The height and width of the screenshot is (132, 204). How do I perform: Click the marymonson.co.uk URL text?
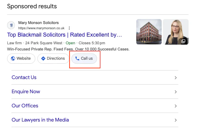[41, 28]
